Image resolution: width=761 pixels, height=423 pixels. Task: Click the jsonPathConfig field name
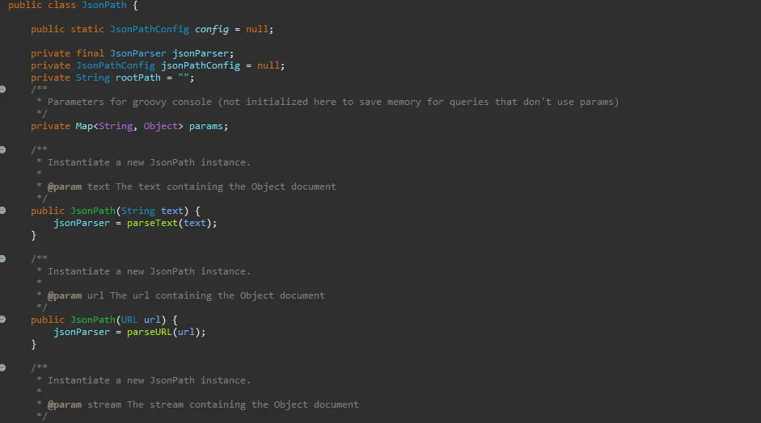[x=201, y=65]
